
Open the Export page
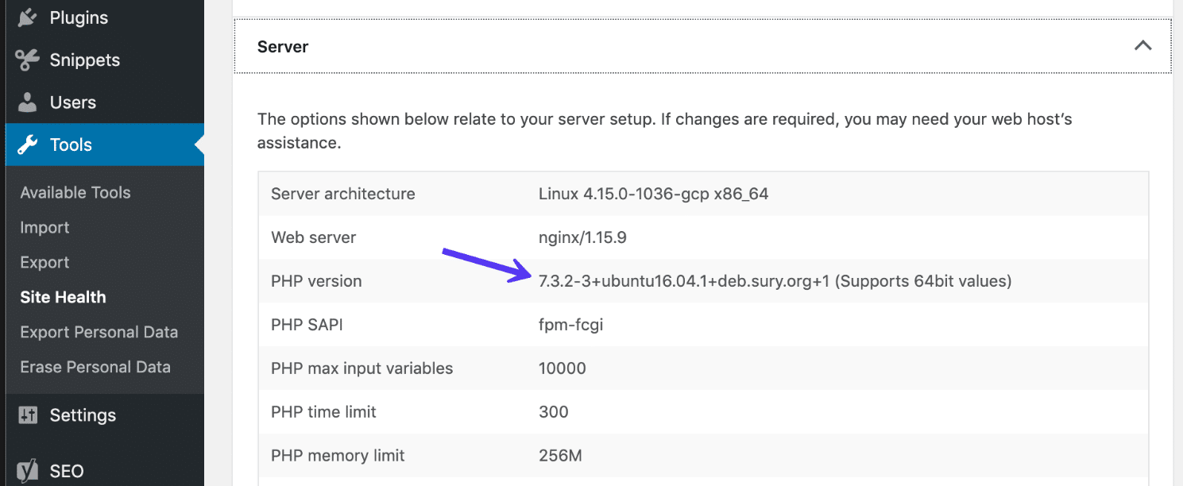(44, 262)
